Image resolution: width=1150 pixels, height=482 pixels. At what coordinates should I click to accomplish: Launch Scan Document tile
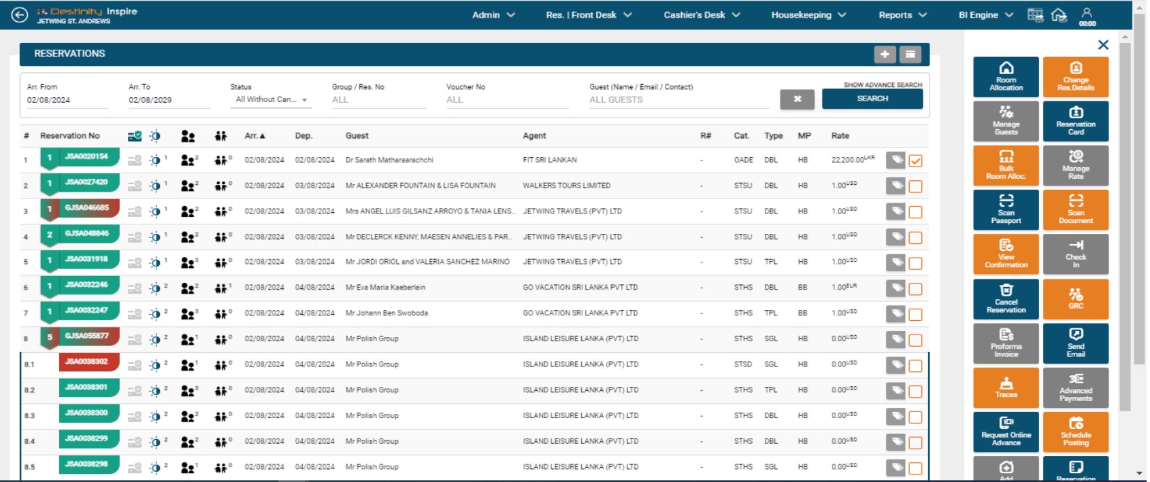coord(1076,210)
